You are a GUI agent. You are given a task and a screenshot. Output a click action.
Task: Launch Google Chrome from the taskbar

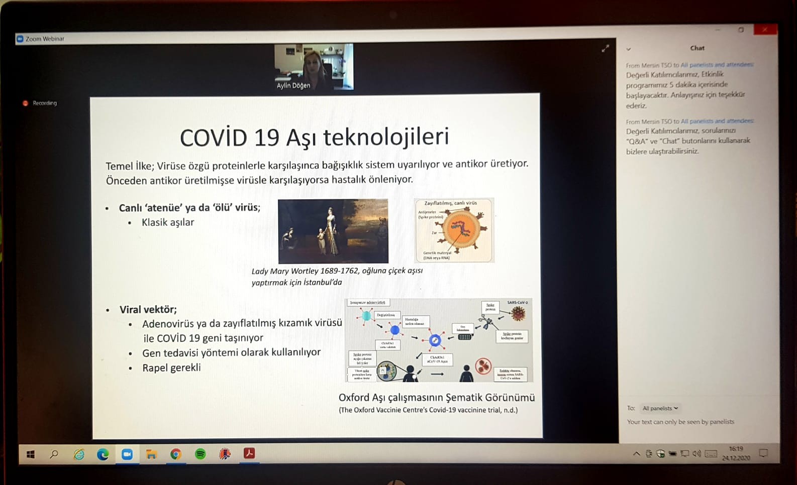[175, 454]
